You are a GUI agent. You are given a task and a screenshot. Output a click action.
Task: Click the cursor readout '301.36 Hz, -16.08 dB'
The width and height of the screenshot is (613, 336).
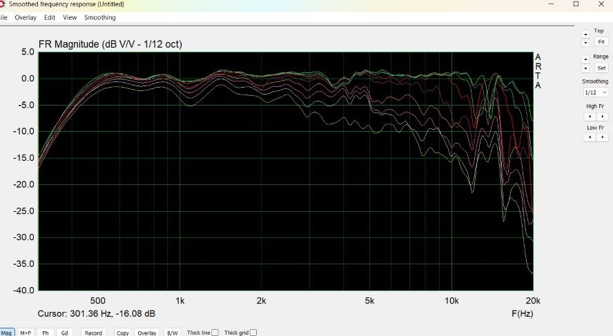coord(113,313)
